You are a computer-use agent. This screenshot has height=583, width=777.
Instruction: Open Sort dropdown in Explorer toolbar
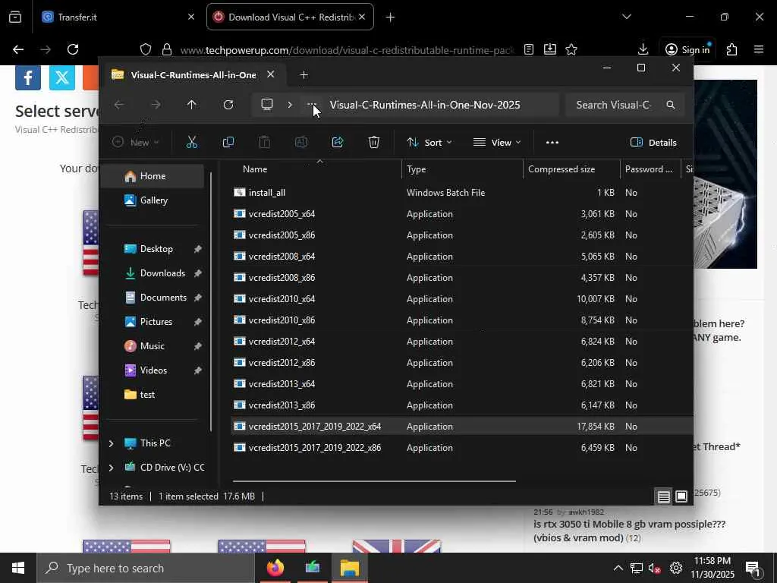click(429, 142)
